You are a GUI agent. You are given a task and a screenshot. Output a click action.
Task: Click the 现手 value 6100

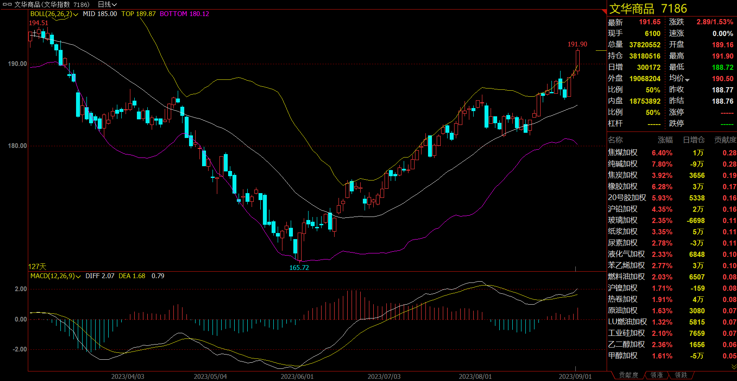653,33
